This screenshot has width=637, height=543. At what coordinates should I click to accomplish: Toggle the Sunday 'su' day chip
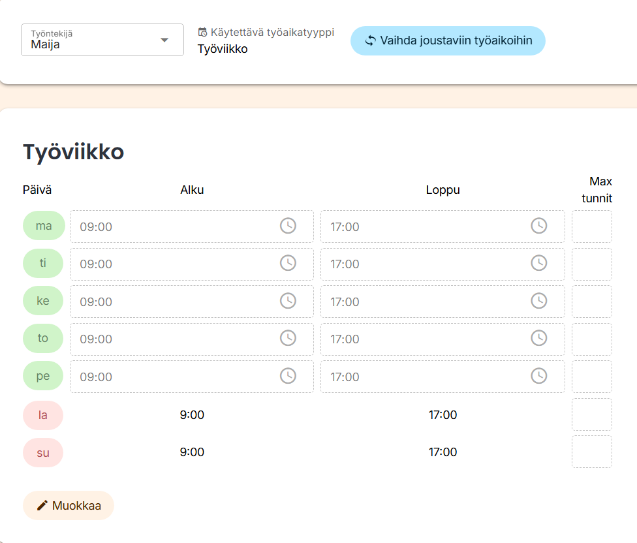43,452
